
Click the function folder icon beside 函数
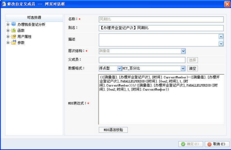(x=13, y=30)
